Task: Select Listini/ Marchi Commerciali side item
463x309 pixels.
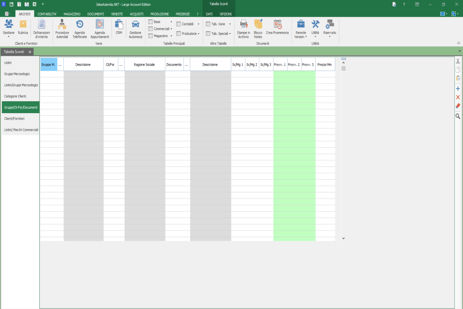Action: [20, 130]
